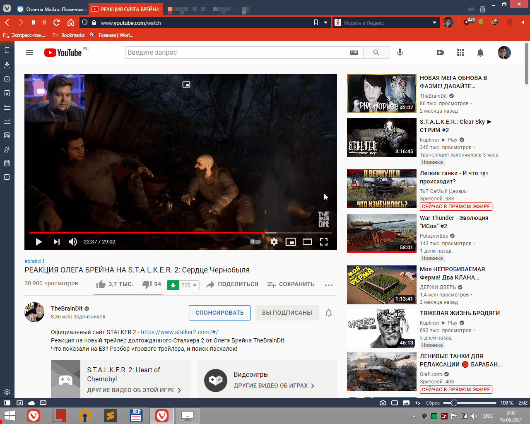Toggle the autoplay switch in player
530x424 pixels.
coord(255,242)
